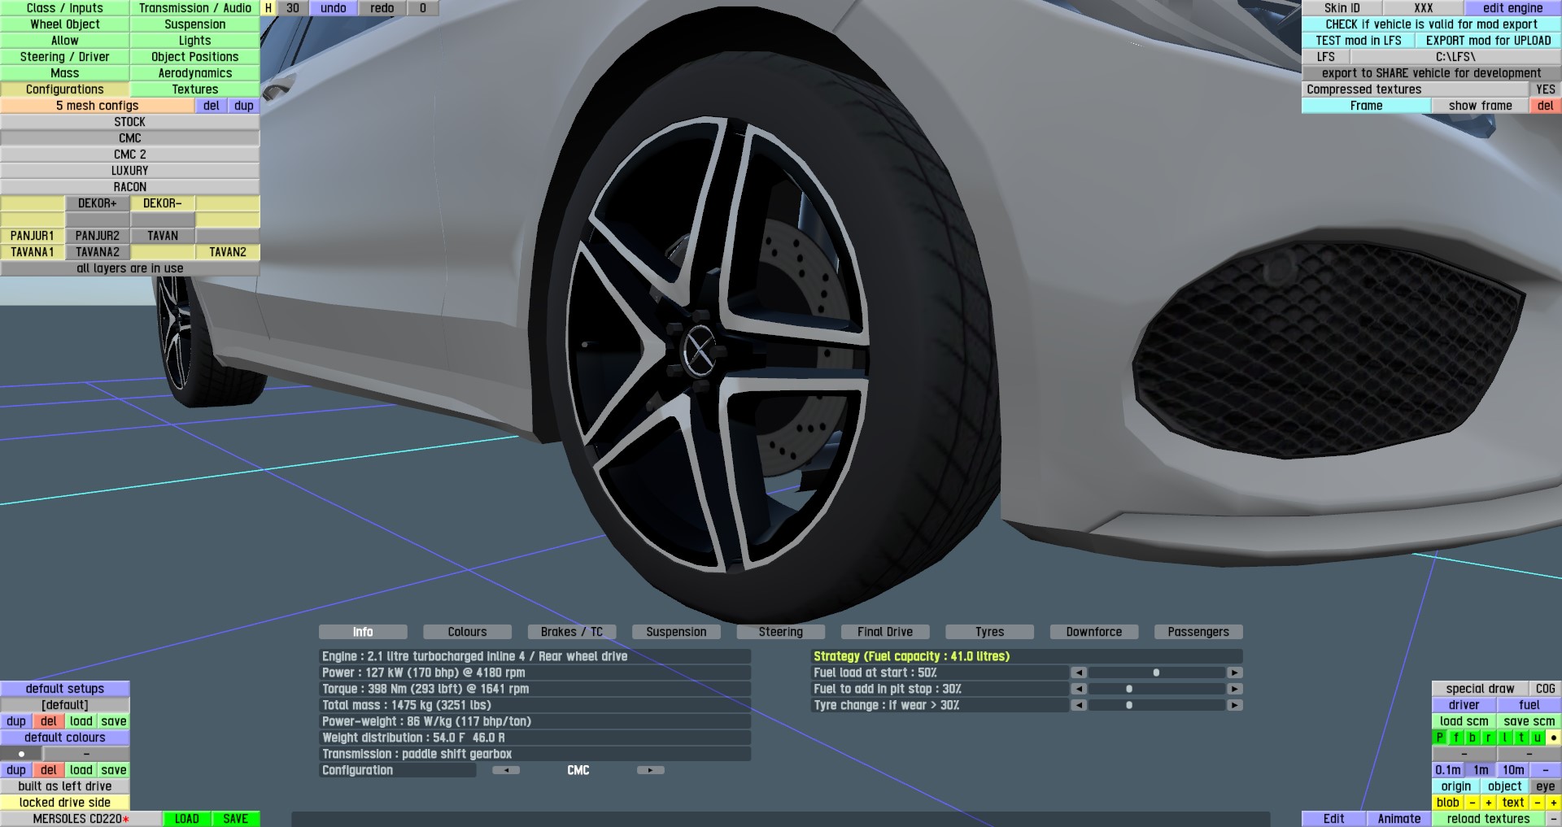The image size is (1562, 827).
Task: Switch to back view with b button
Action: [1472, 738]
